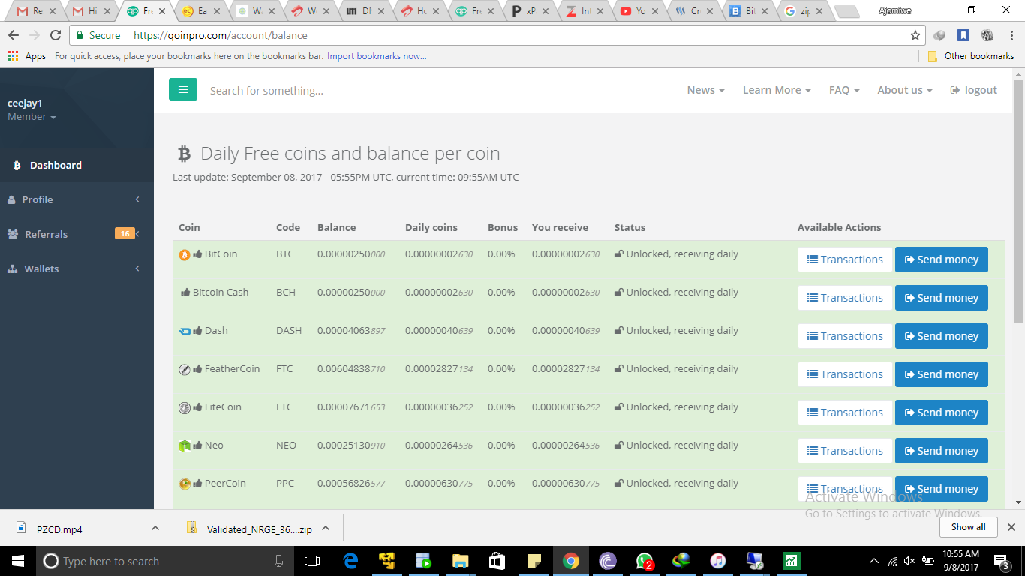The height and width of the screenshot is (576, 1025).
Task: Open the PZCD.mp4 download options chevron
Action: click(x=155, y=528)
